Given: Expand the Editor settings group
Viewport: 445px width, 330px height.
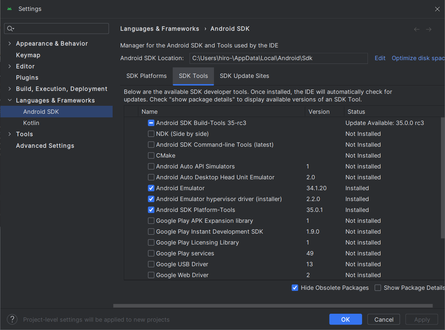Looking at the screenshot, I should 10,66.
